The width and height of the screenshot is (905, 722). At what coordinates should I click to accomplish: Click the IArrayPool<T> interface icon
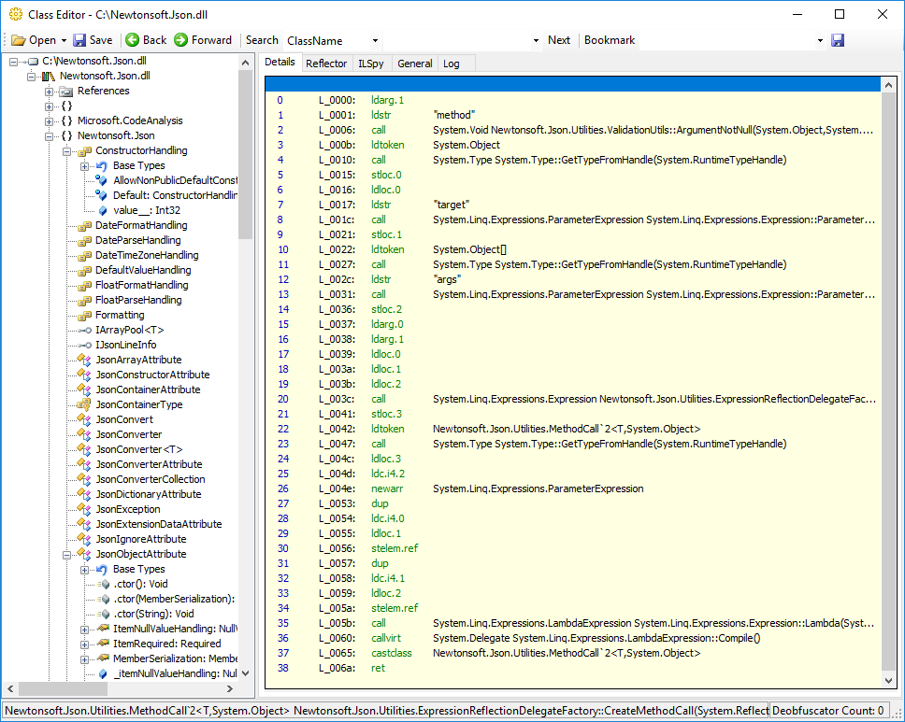point(84,331)
